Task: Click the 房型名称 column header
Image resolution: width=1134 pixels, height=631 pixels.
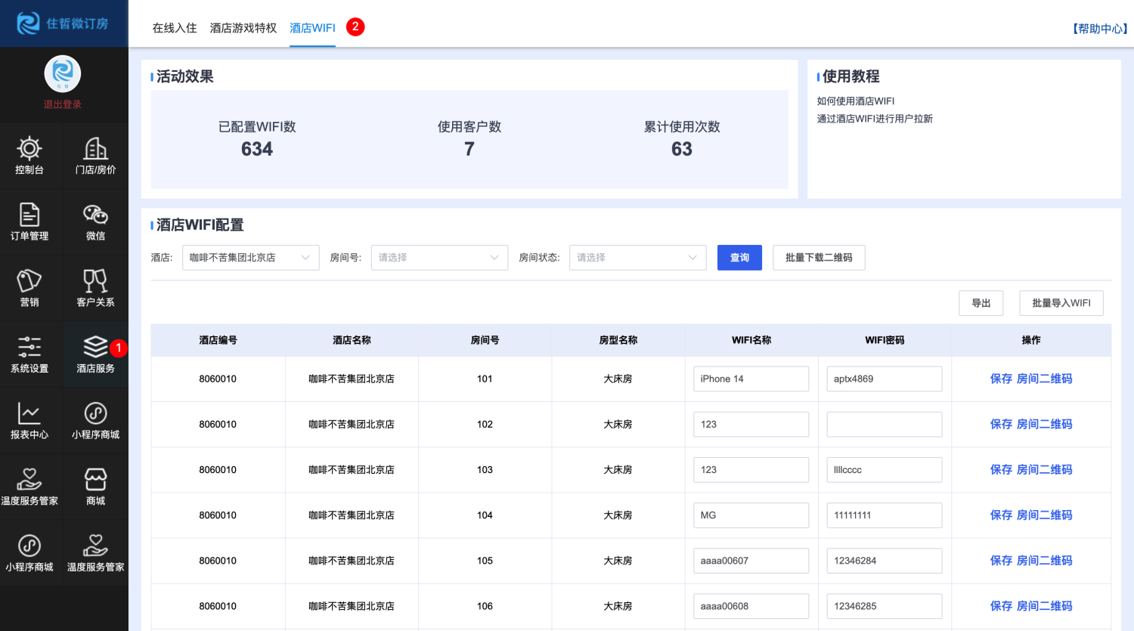Action: tap(618, 340)
